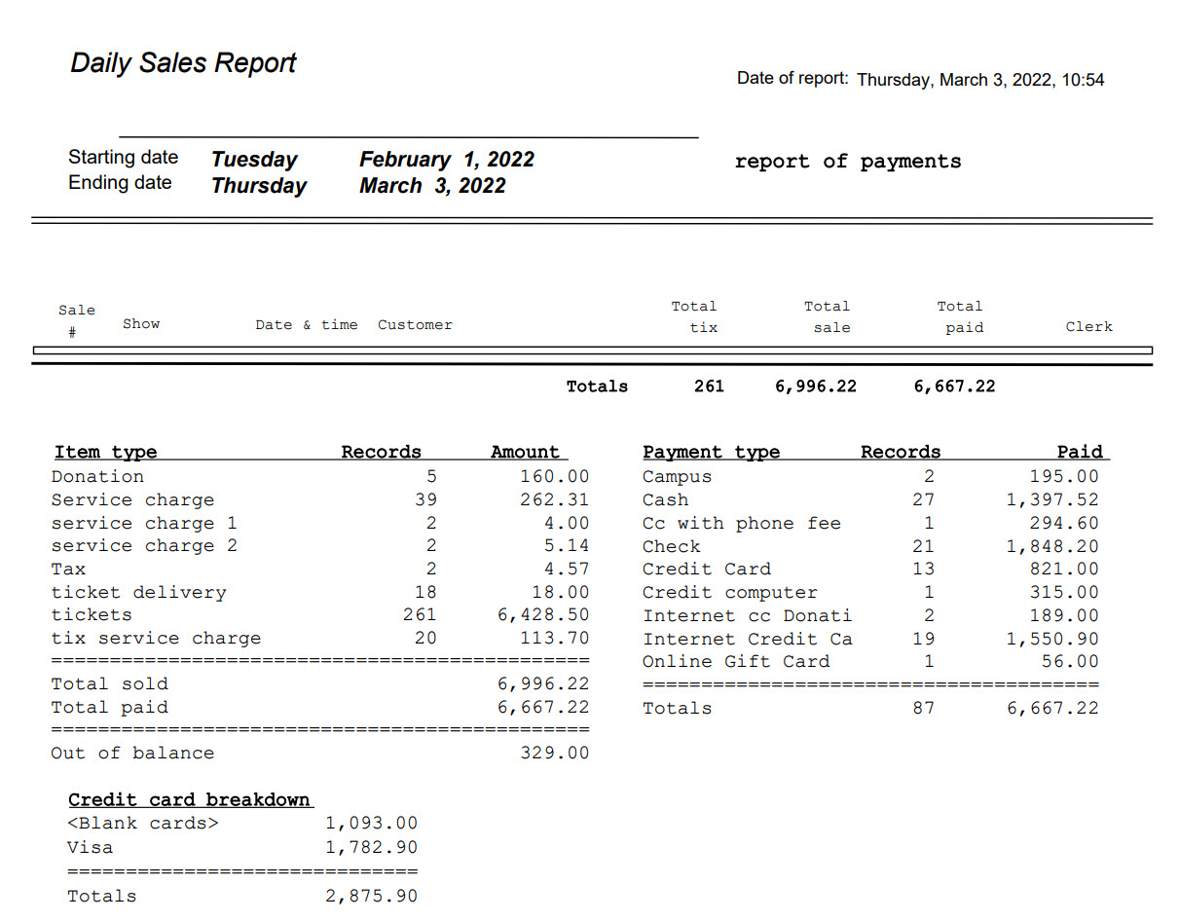This screenshot has width=1179, height=921.
Task: Click the Blank cards amount 1,093.00
Action: [x=371, y=824]
